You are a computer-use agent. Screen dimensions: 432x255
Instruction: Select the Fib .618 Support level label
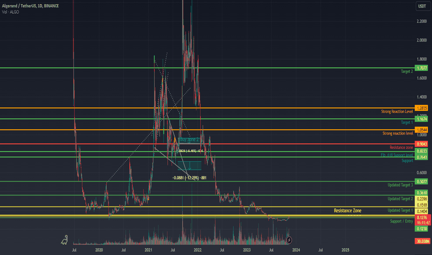click(x=397, y=155)
